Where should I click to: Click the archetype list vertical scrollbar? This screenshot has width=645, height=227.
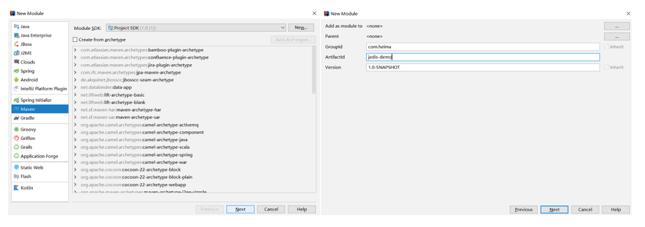point(313,69)
